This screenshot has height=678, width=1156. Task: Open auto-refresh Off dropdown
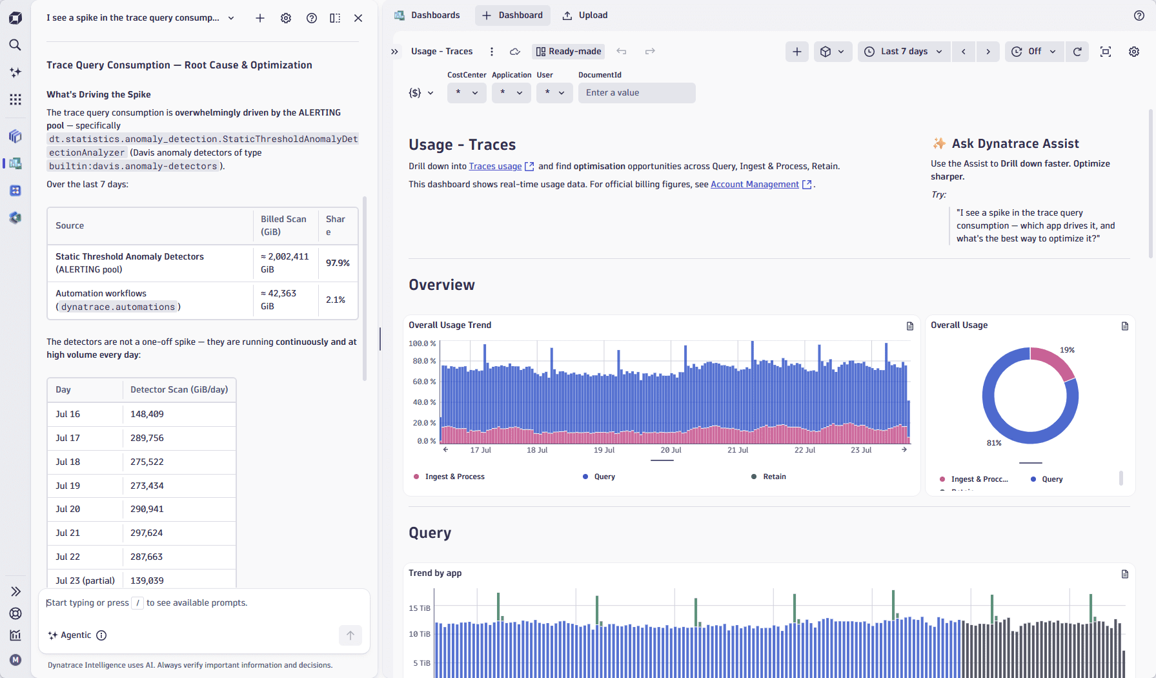click(x=1033, y=52)
